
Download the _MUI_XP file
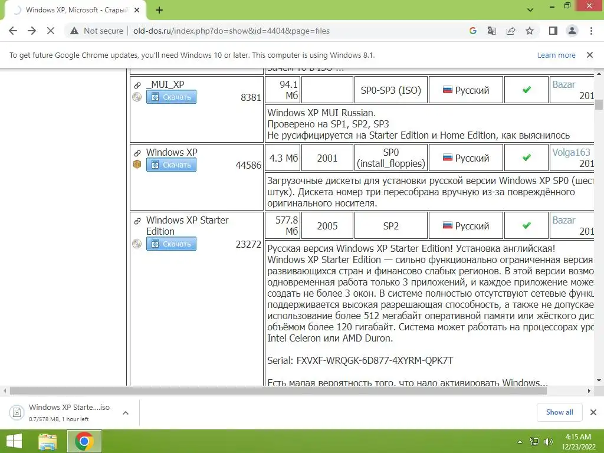click(x=171, y=97)
